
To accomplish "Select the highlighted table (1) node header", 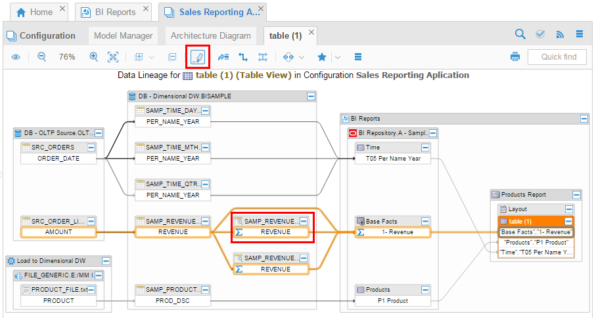I will click(536, 222).
